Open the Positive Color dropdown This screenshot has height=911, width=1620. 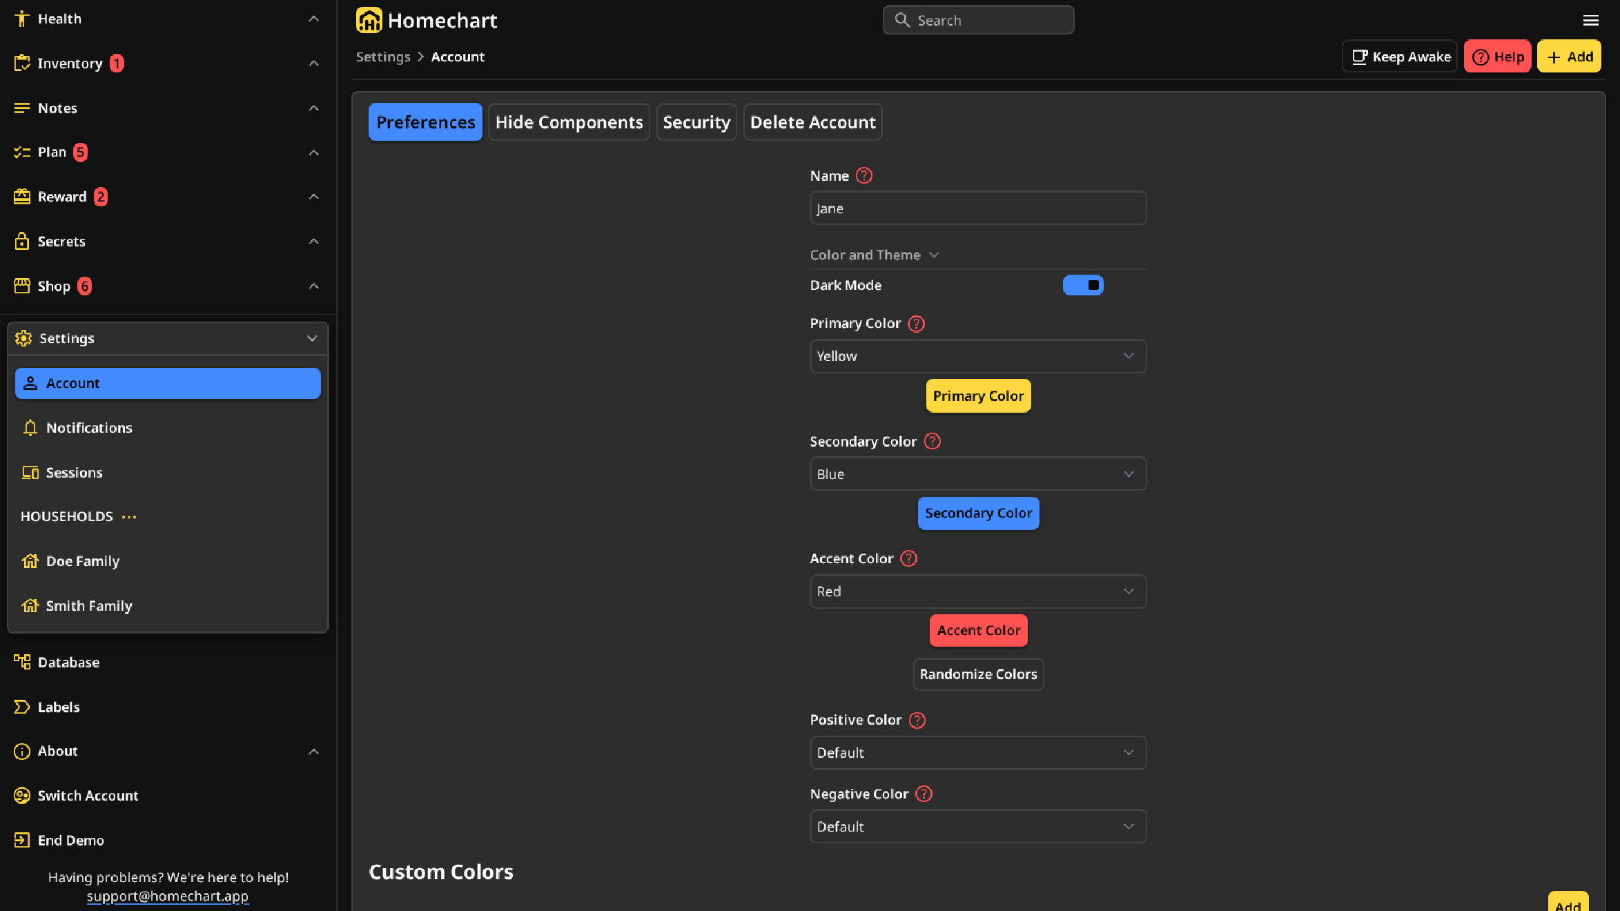pos(978,753)
